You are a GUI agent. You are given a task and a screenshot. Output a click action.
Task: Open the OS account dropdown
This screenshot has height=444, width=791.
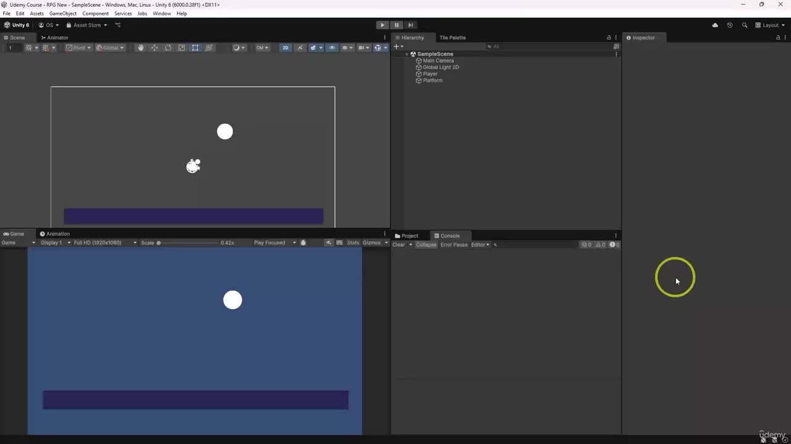click(x=49, y=25)
